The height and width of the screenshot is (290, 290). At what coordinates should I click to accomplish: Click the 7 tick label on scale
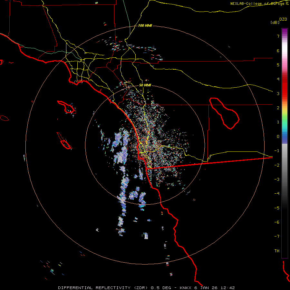[x=278, y=36]
